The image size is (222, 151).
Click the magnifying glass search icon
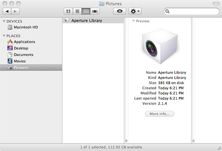tap(167, 11)
